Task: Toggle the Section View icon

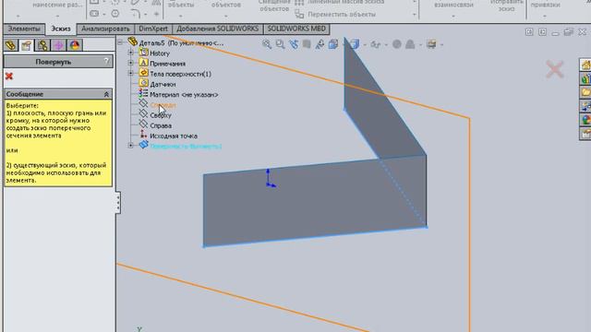Action: [307, 44]
